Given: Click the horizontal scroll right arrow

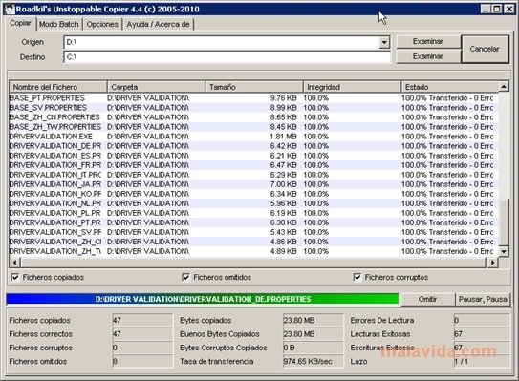Looking at the screenshot, I should point(492,263).
